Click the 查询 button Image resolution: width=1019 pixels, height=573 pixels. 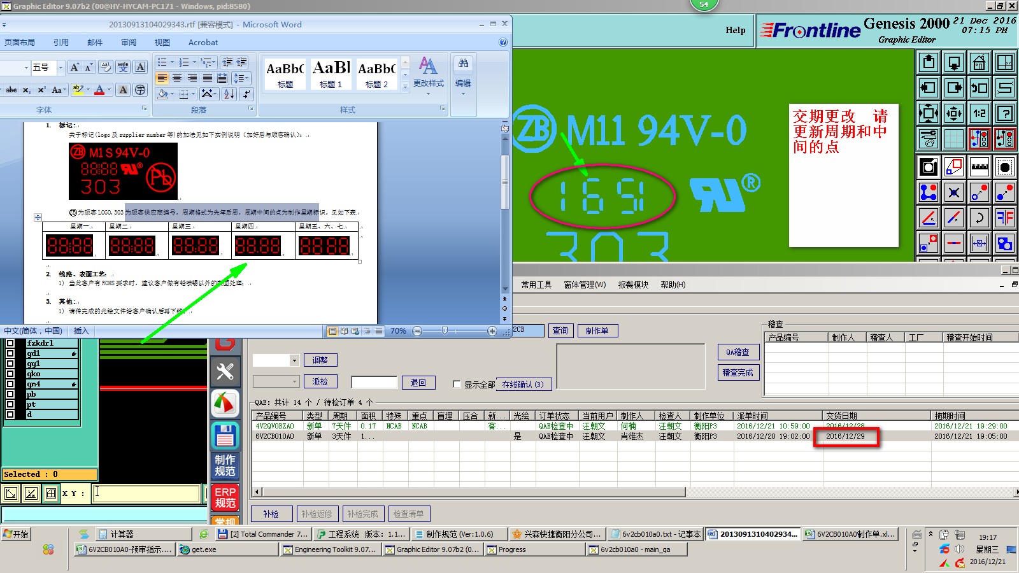pos(560,330)
